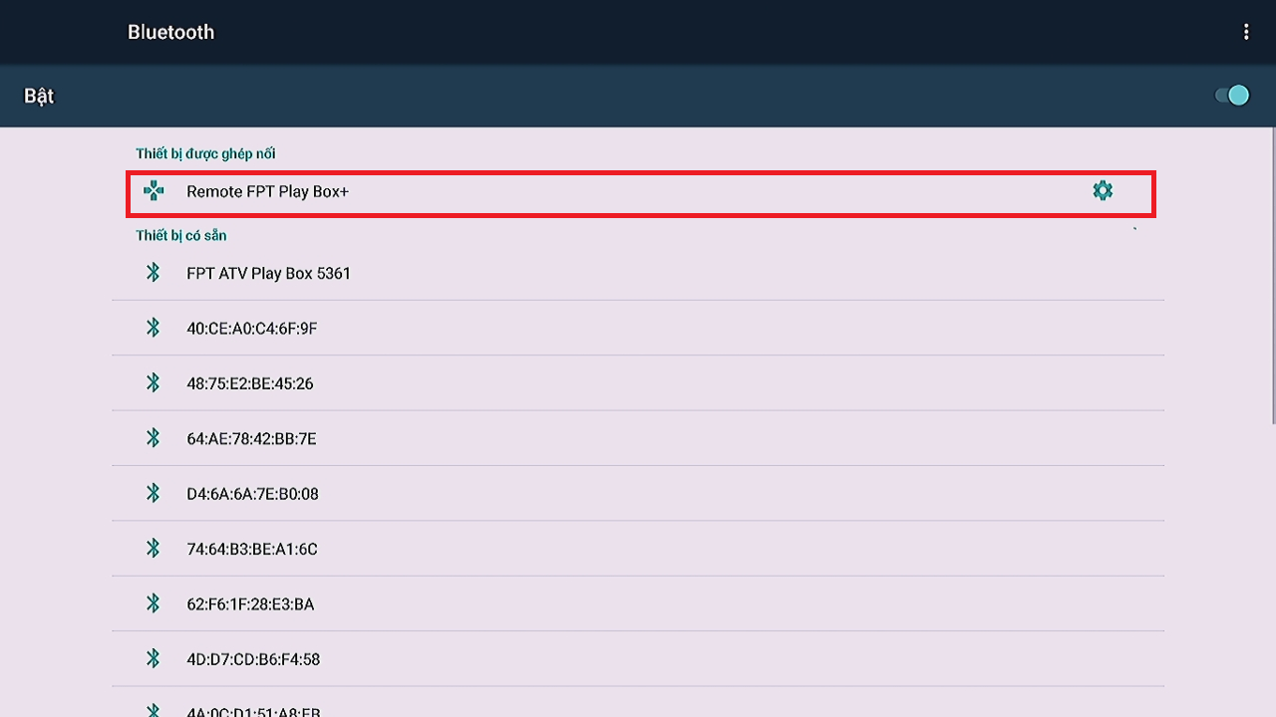Click Bluetooth icon beside 48:75:E2:BE:45:26

pyautogui.click(x=154, y=383)
